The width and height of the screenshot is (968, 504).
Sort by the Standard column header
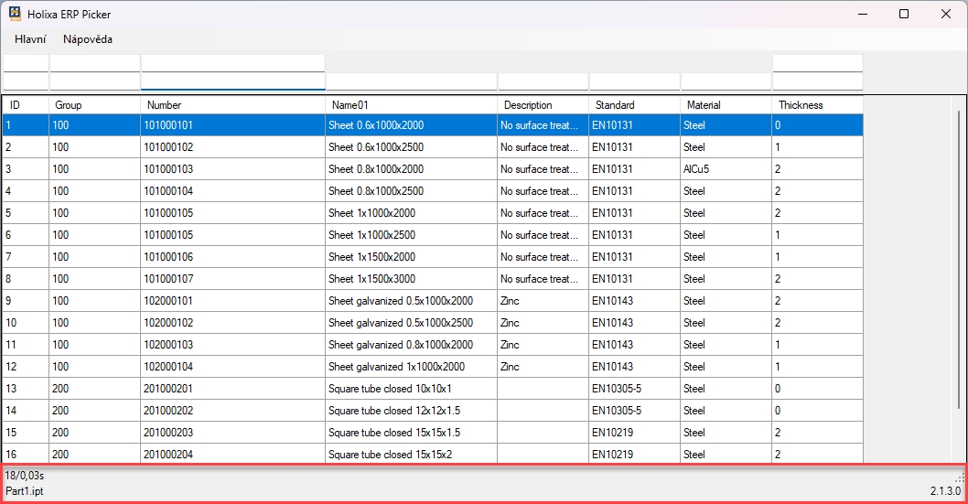[x=634, y=105]
